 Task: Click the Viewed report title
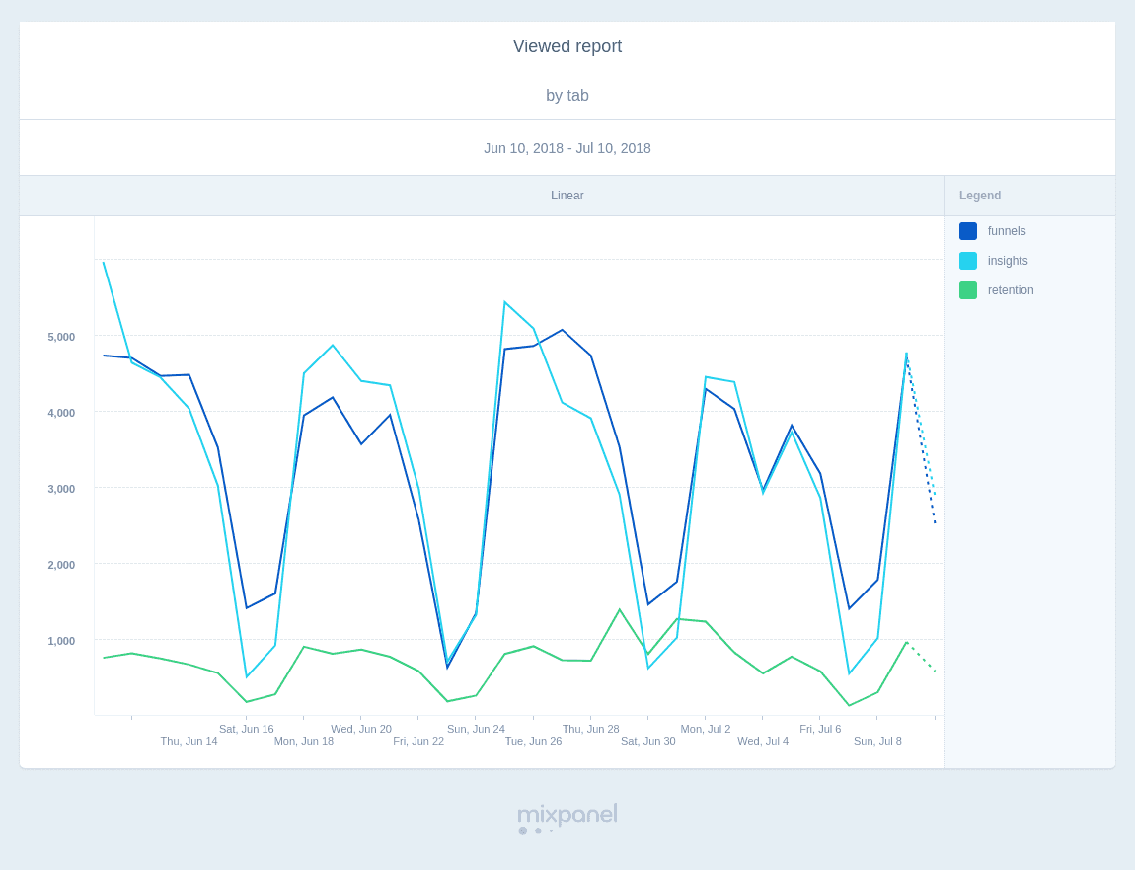click(567, 46)
